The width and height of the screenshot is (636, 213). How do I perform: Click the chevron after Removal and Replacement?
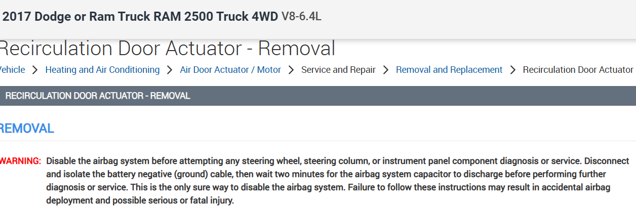tap(513, 70)
